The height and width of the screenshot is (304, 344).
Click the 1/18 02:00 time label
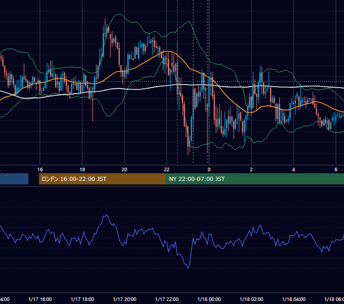[x=251, y=299]
